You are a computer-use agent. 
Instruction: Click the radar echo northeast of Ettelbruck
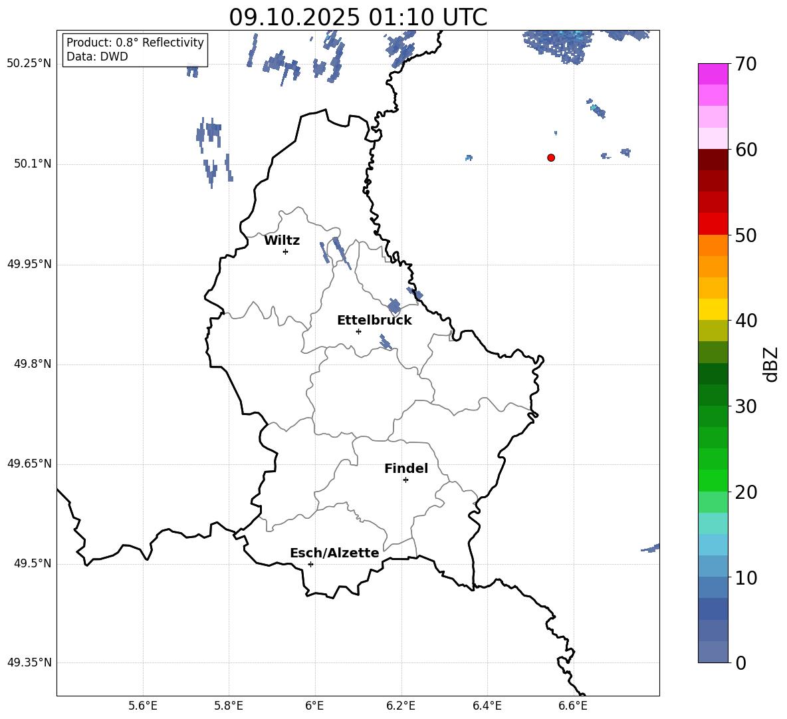tap(395, 306)
